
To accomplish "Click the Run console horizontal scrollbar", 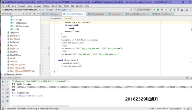I will tap(40, 106).
